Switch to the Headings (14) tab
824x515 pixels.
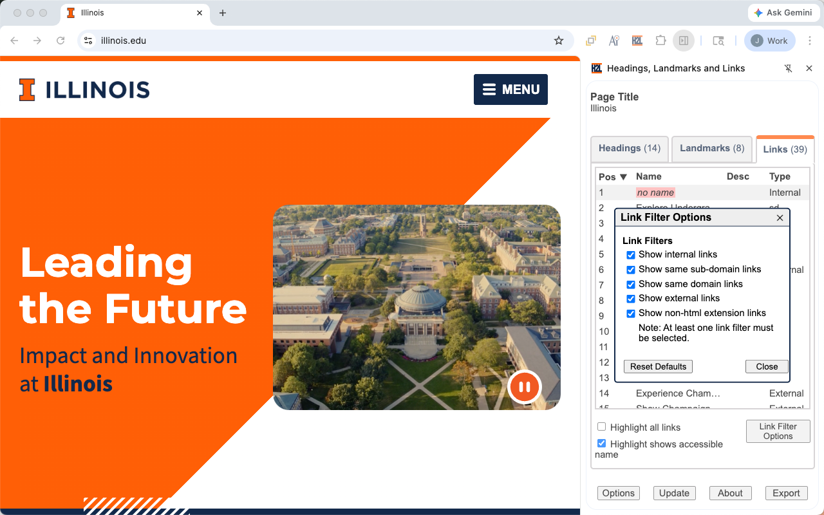(630, 149)
